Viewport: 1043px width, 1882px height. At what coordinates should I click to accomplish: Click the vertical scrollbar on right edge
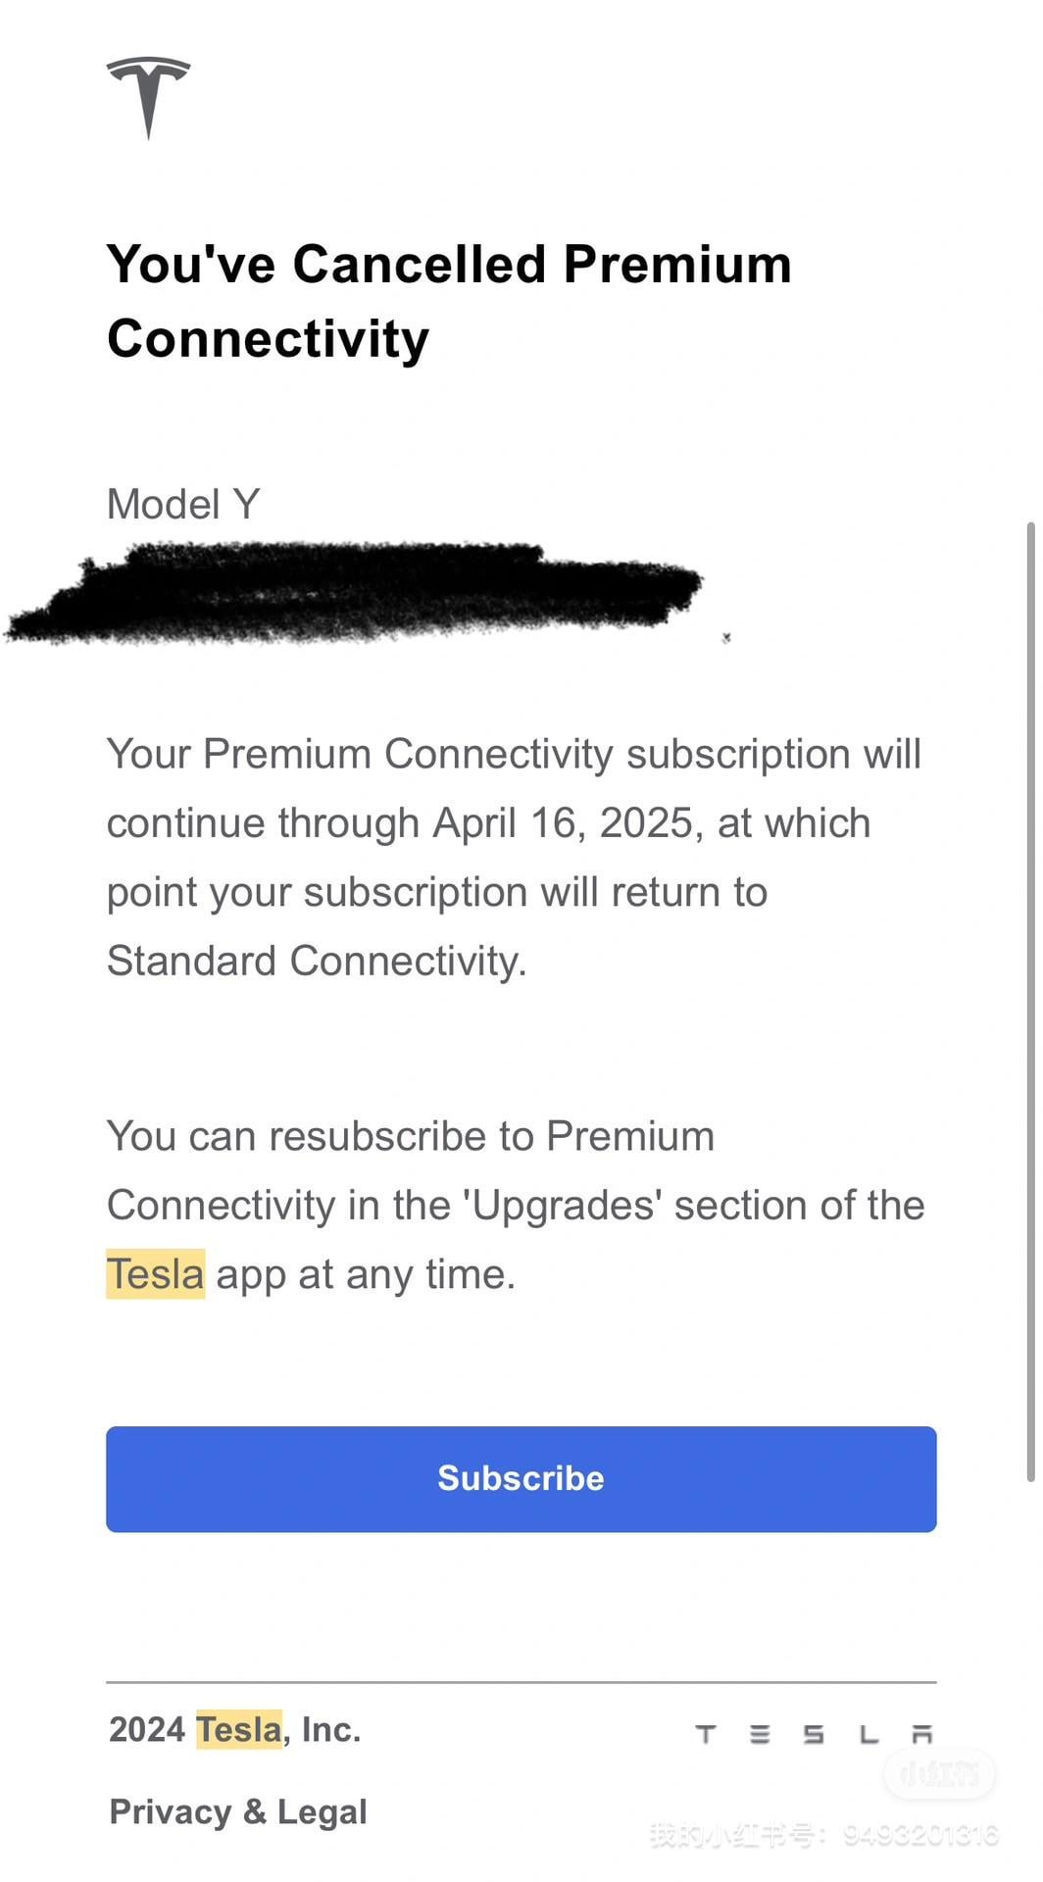[x=1030, y=1000]
